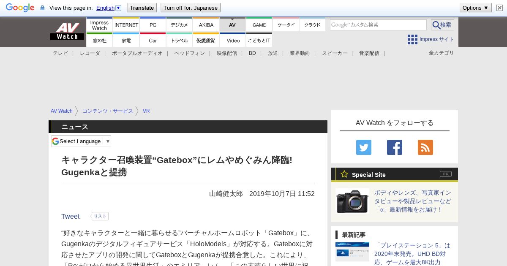Click the Google logo in translate bar

tap(20, 8)
